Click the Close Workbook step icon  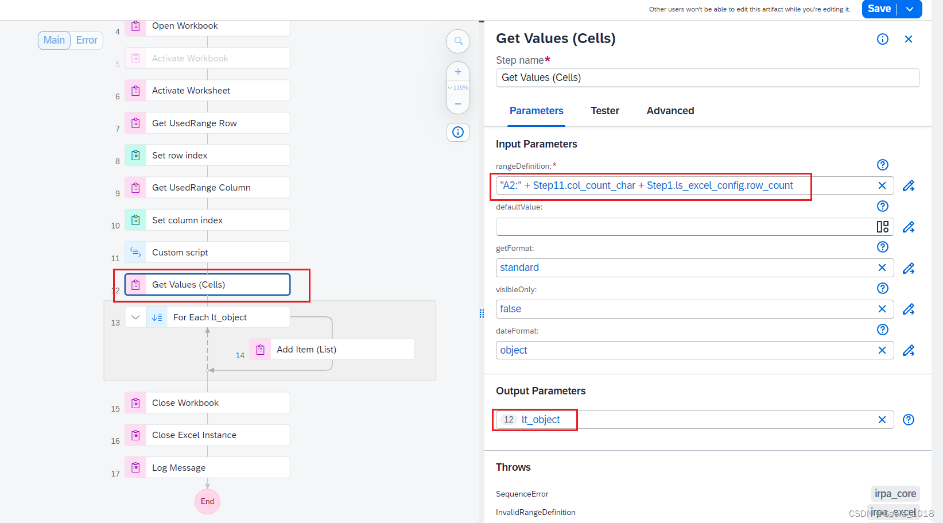(x=135, y=403)
